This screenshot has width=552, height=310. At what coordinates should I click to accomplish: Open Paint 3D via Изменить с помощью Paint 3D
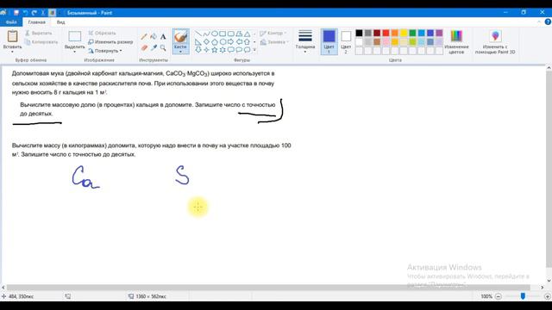(x=495, y=42)
